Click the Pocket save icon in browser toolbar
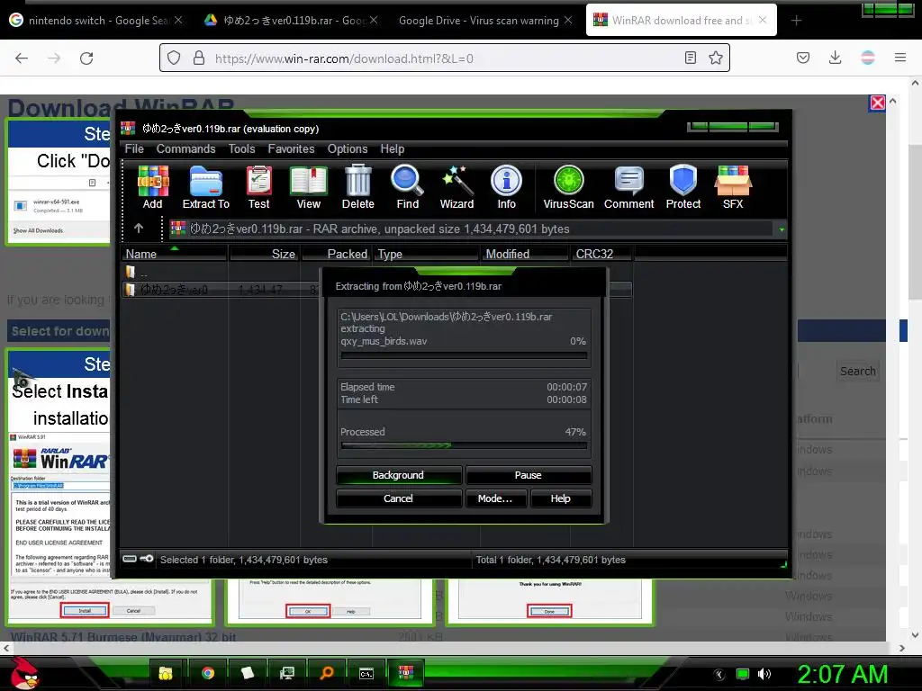 [x=803, y=58]
